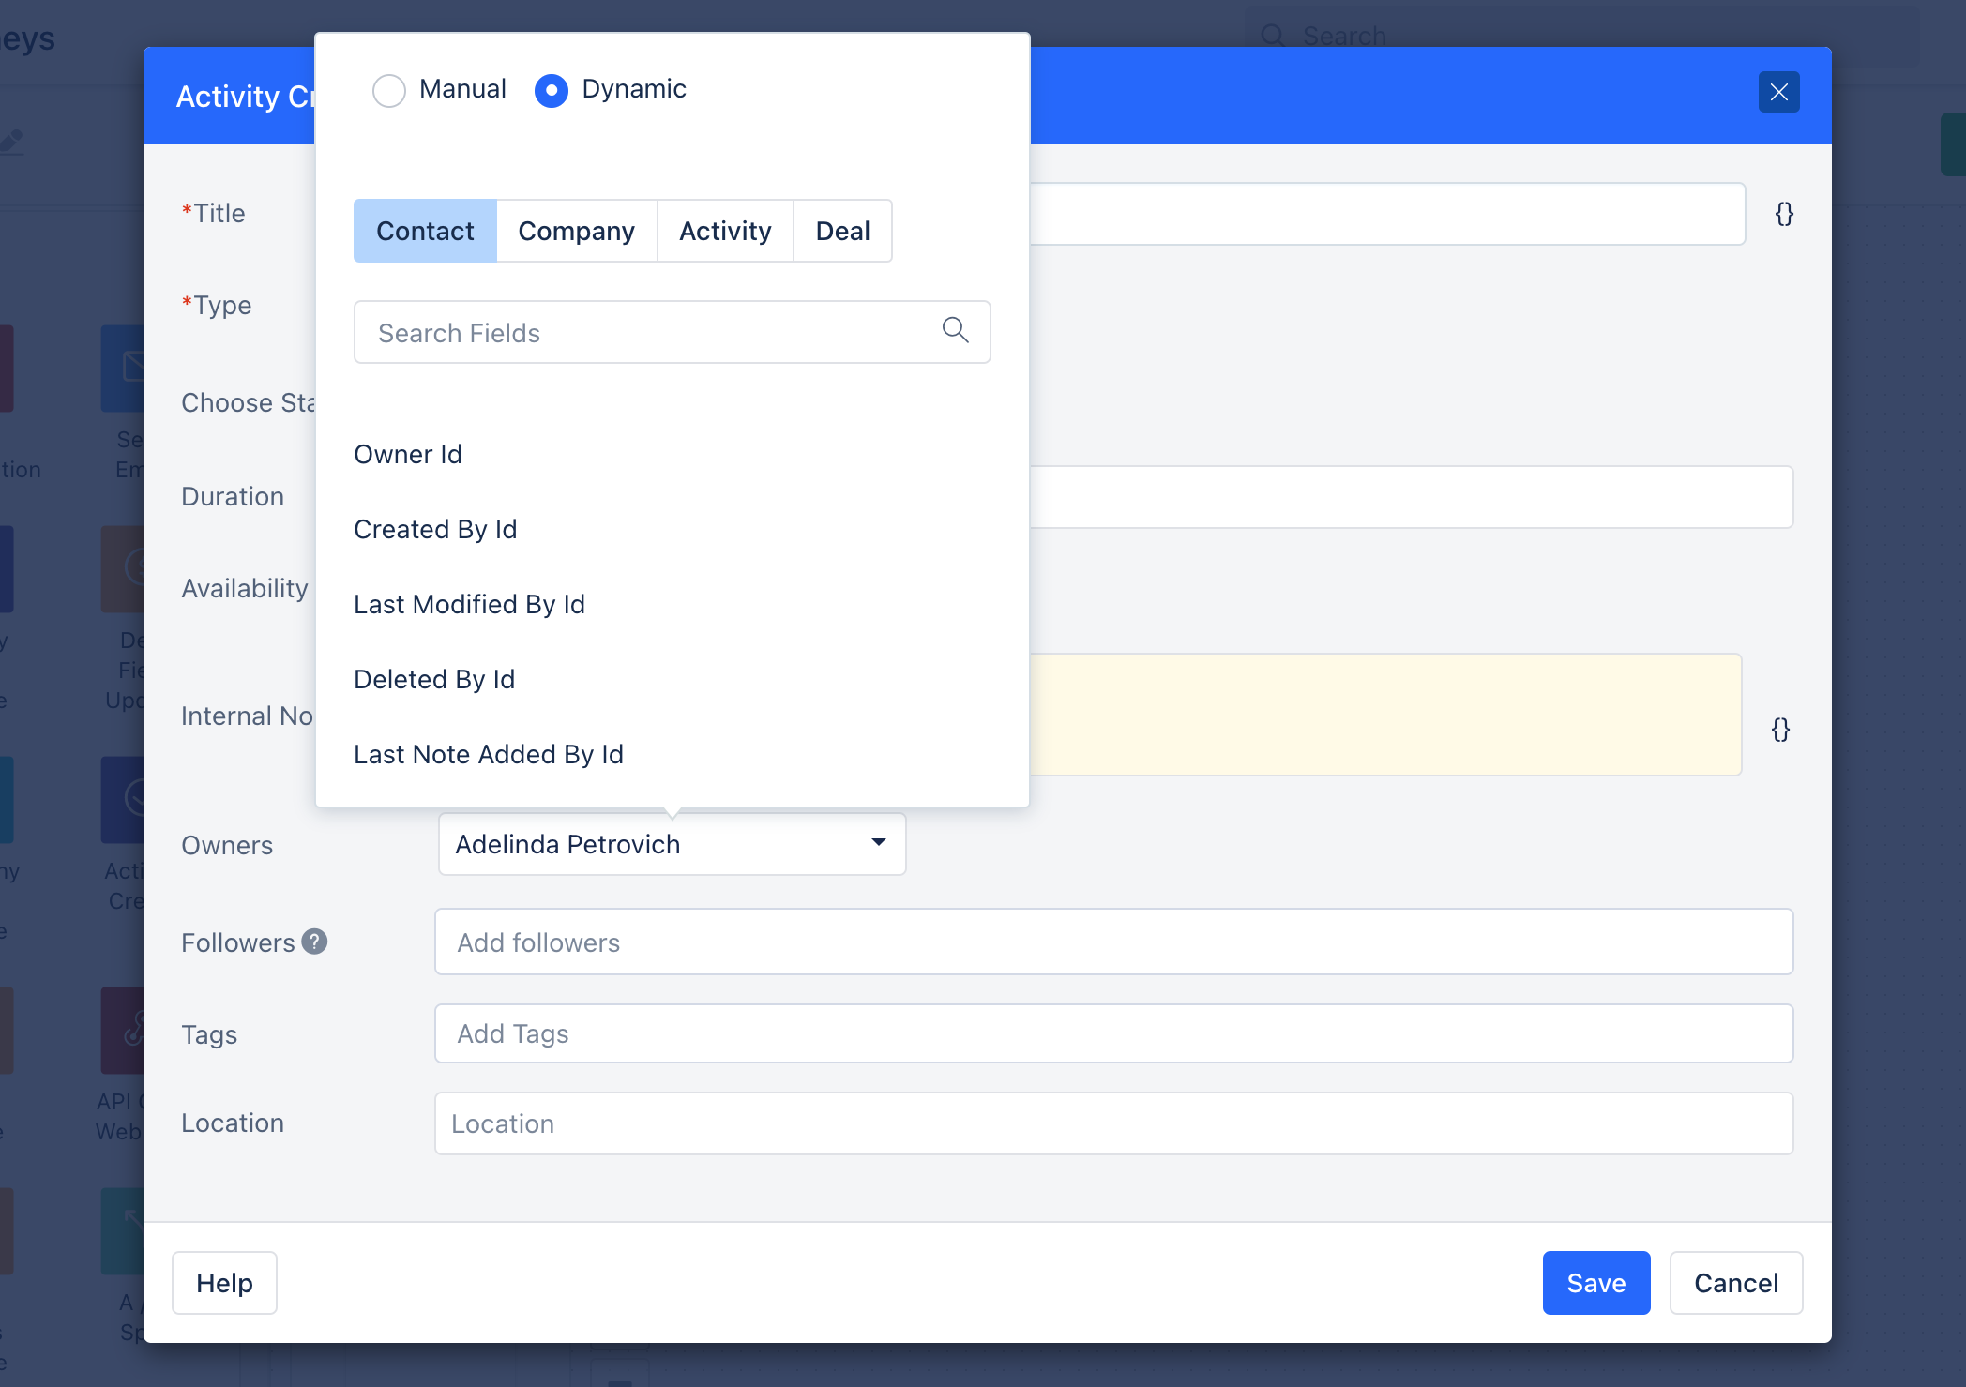Screen dimensions: 1966x1387
Task: Switch to the Contact tab
Action: (x=425, y=231)
